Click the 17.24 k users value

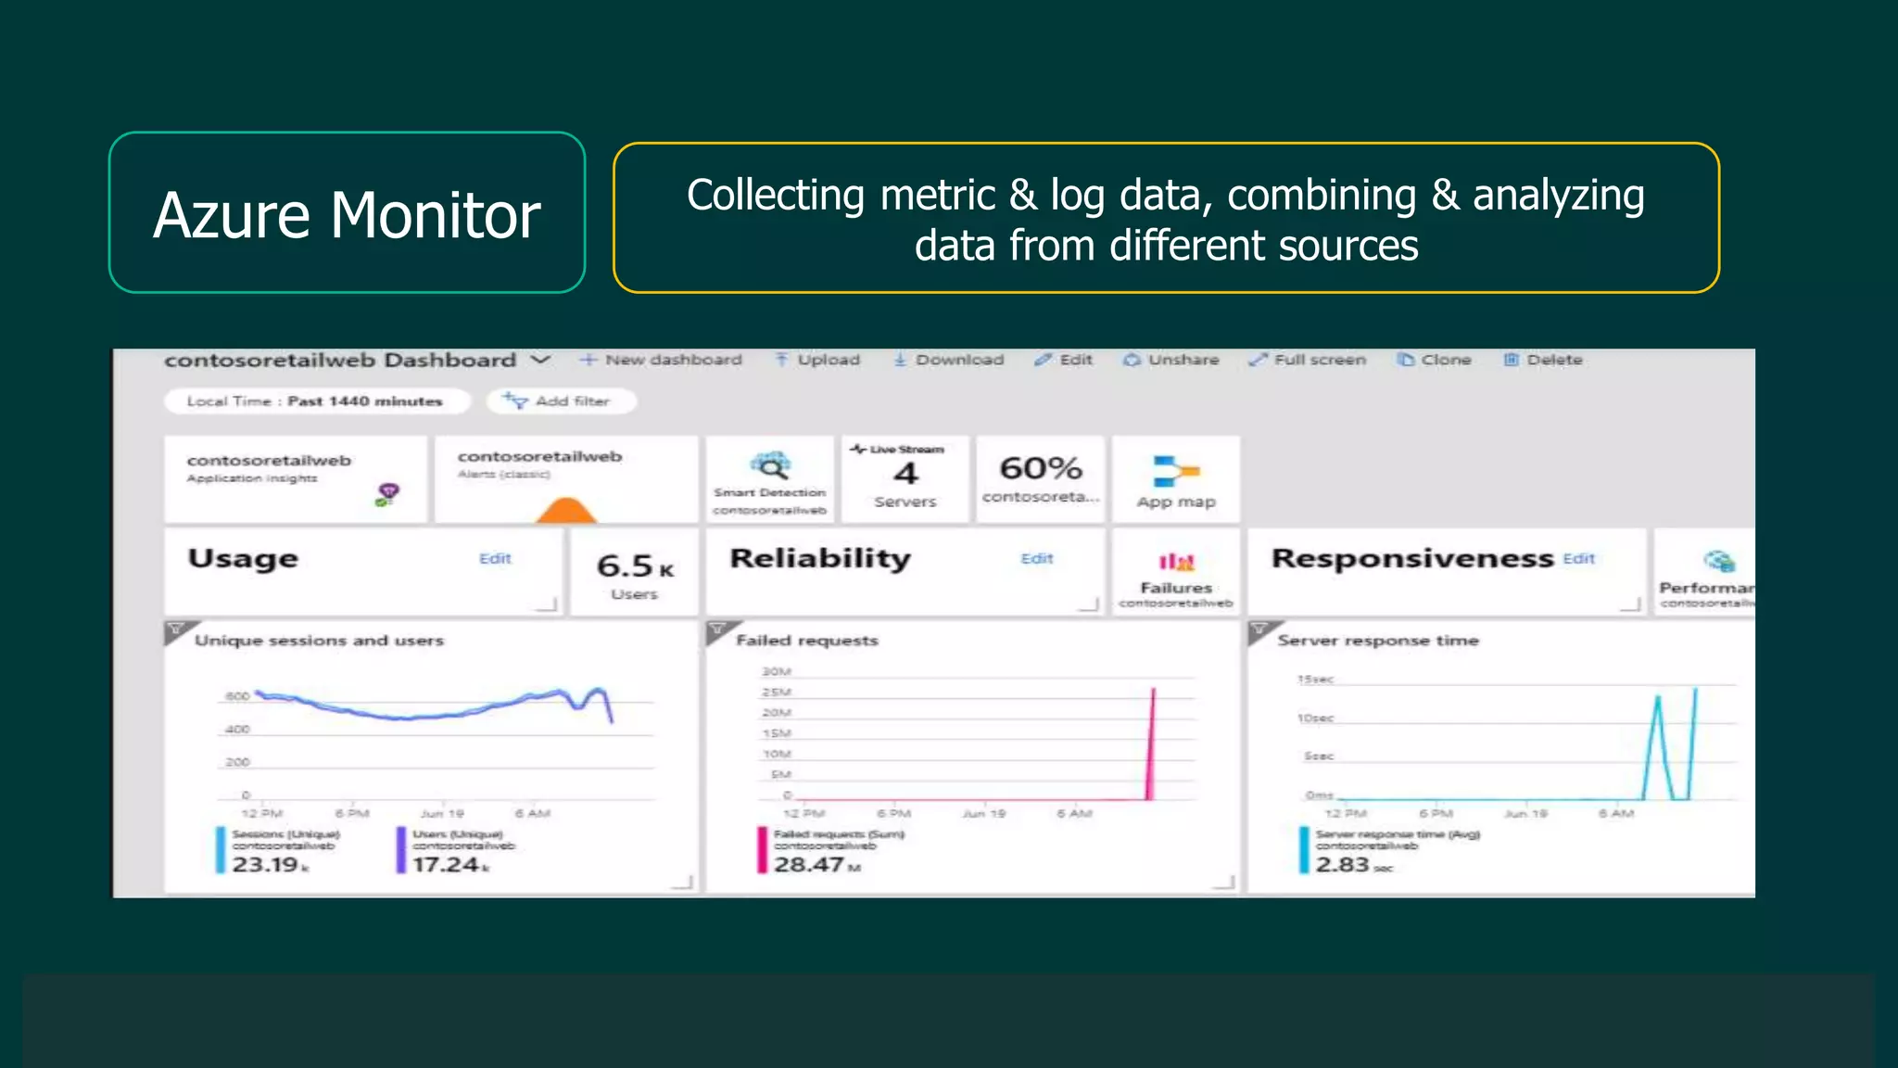pyautogui.click(x=451, y=865)
